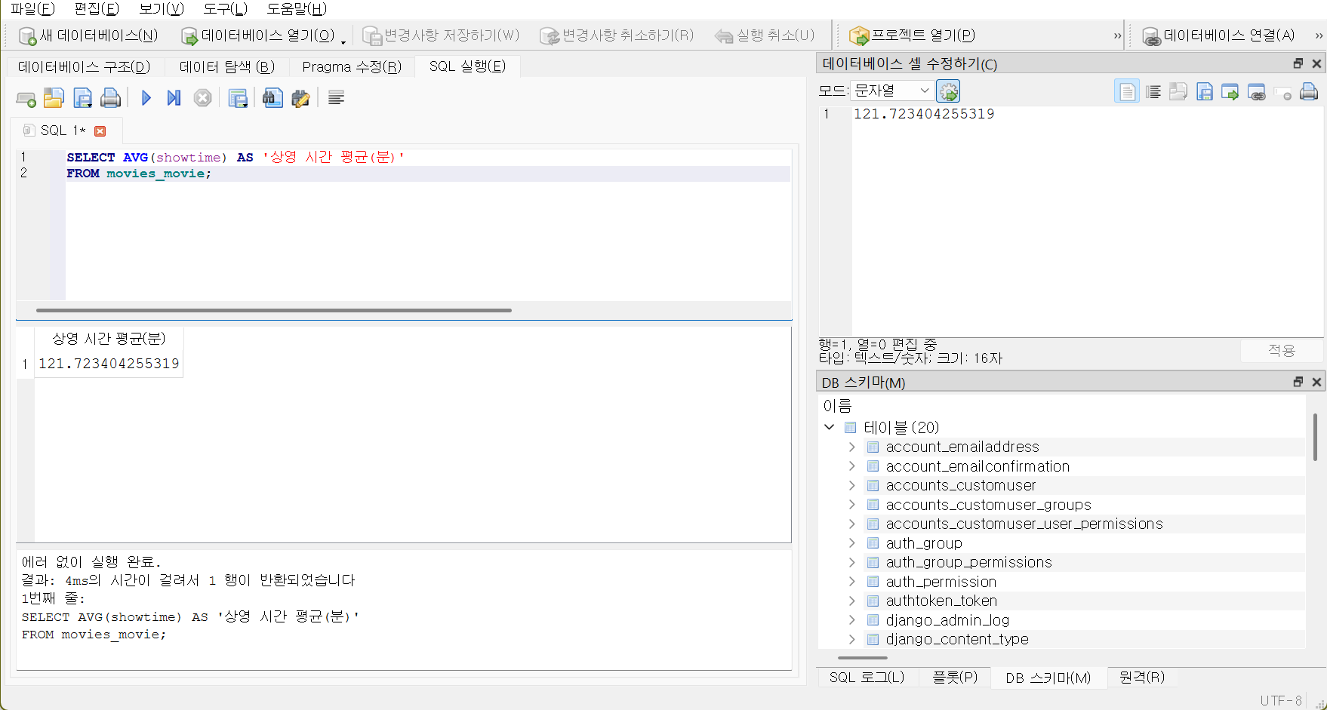This screenshot has height=710, width=1327.
Task: Open find text in editor binoculars icon
Action: click(272, 98)
